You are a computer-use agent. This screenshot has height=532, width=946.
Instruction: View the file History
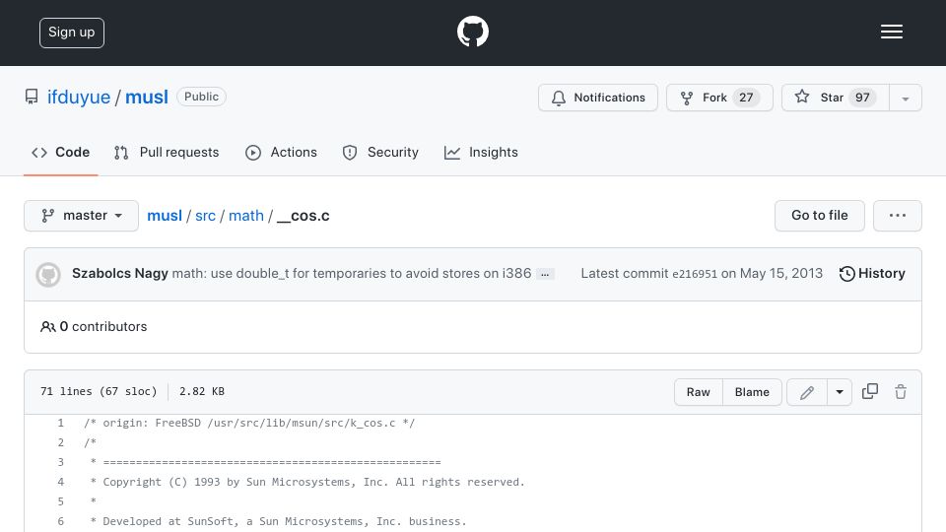coord(872,273)
